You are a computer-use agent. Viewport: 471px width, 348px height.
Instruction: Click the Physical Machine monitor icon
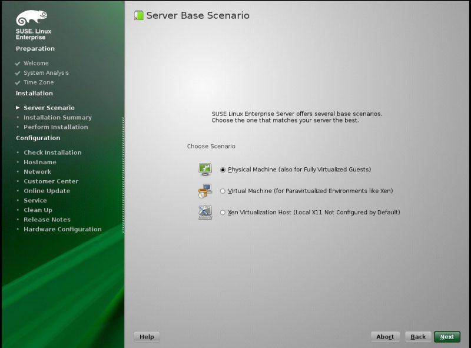pos(205,170)
